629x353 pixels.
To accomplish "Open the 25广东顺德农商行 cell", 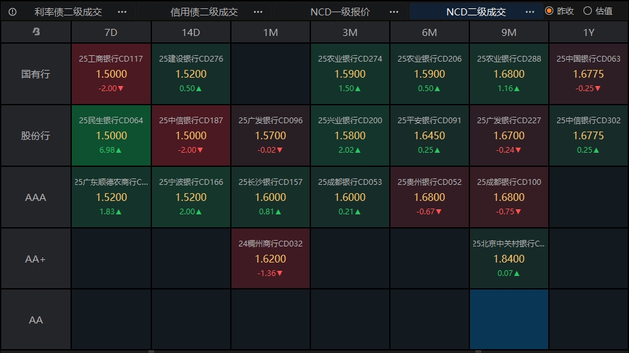I will click(111, 197).
